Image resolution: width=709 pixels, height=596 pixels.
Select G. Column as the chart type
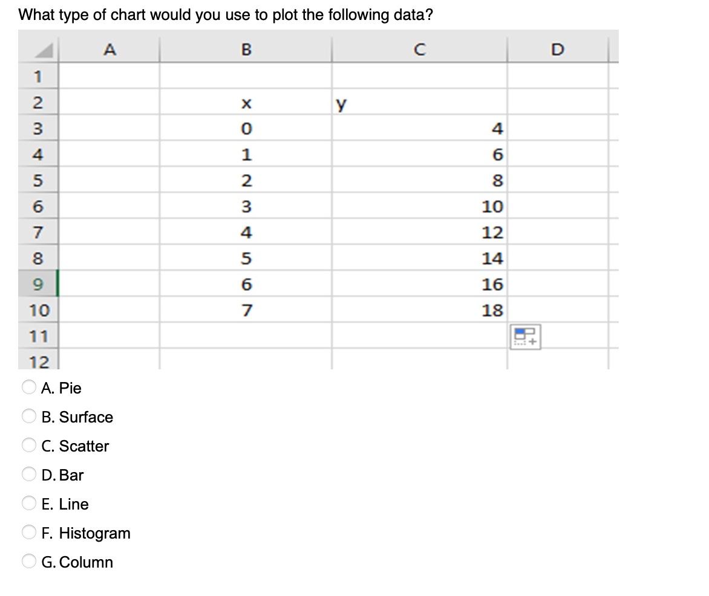(x=28, y=562)
